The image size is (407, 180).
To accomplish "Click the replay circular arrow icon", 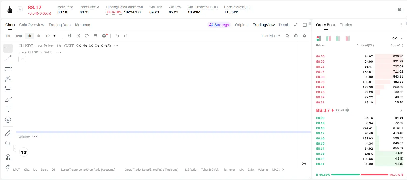I will tap(87, 36).
